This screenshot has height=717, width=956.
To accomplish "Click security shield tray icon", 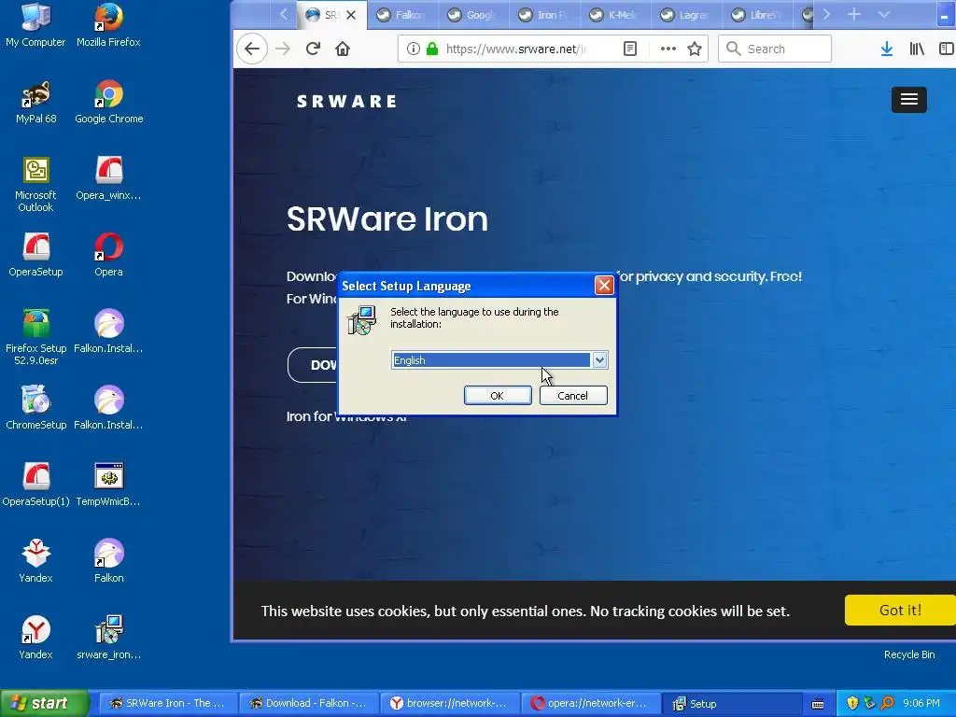I will 852,703.
